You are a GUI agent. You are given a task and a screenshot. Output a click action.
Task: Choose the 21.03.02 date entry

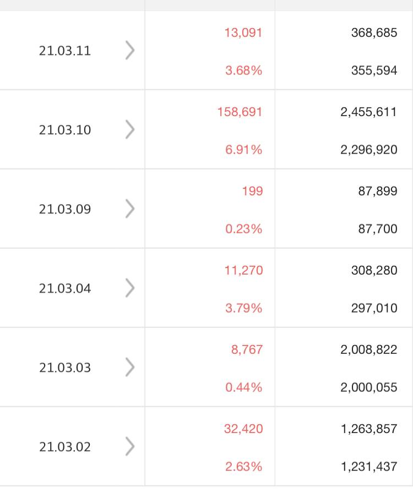click(65, 447)
